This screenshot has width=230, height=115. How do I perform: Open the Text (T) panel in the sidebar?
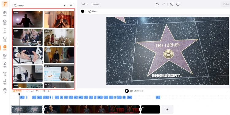(5, 31)
